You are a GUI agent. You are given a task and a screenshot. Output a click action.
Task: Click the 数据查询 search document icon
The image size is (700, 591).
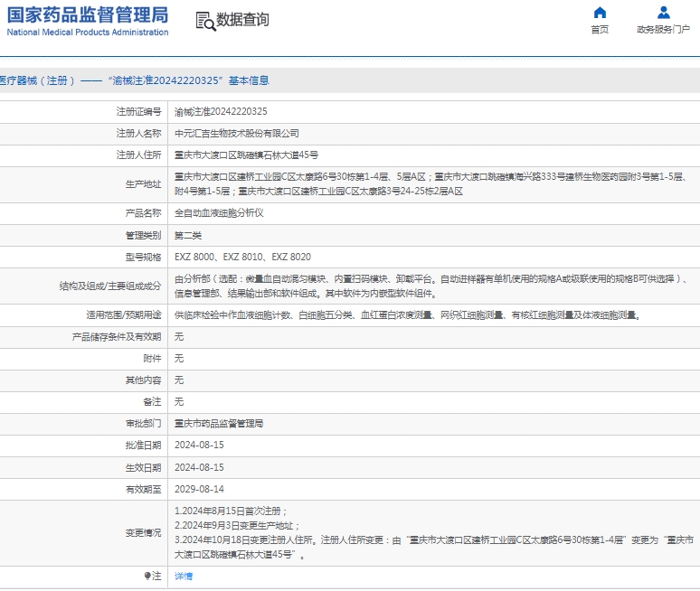pyautogui.click(x=205, y=21)
